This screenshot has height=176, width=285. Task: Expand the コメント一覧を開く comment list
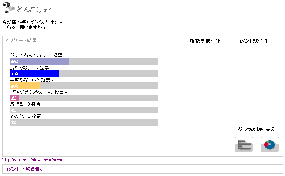pos(23,169)
